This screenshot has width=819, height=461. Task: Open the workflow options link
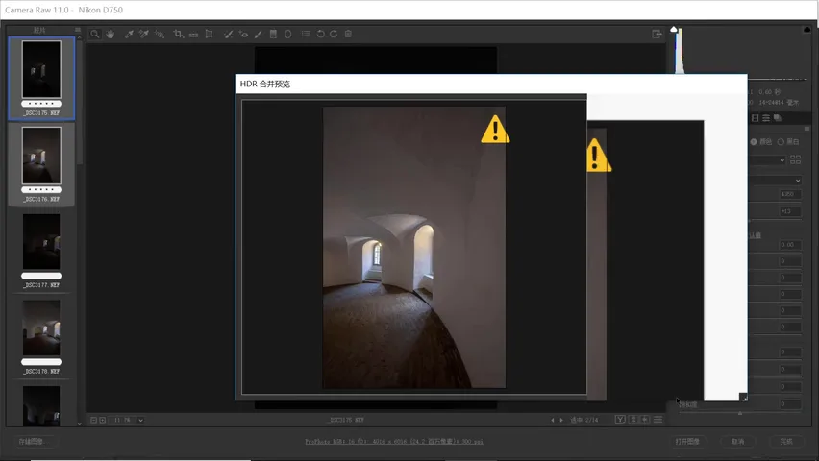(x=394, y=442)
